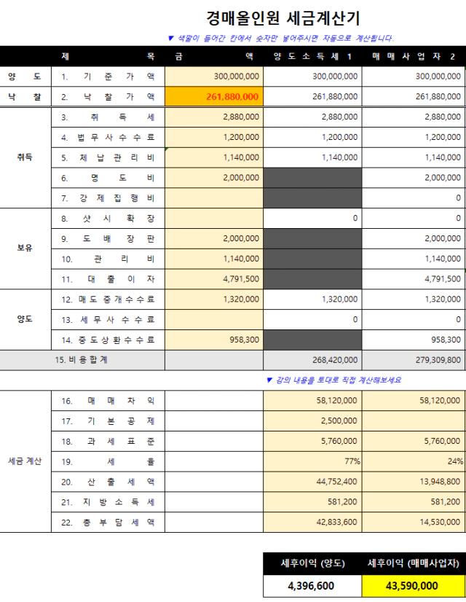
Task: Click the blue note about 색깔이 들어간 칸
Action: pos(281,39)
